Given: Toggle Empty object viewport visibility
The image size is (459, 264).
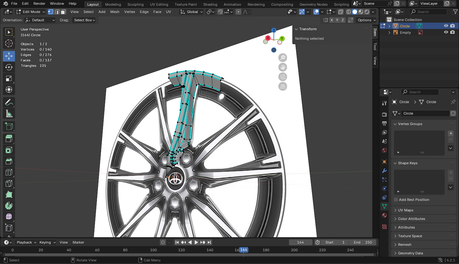Looking at the screenshot, I should click(x=446, y=32).
